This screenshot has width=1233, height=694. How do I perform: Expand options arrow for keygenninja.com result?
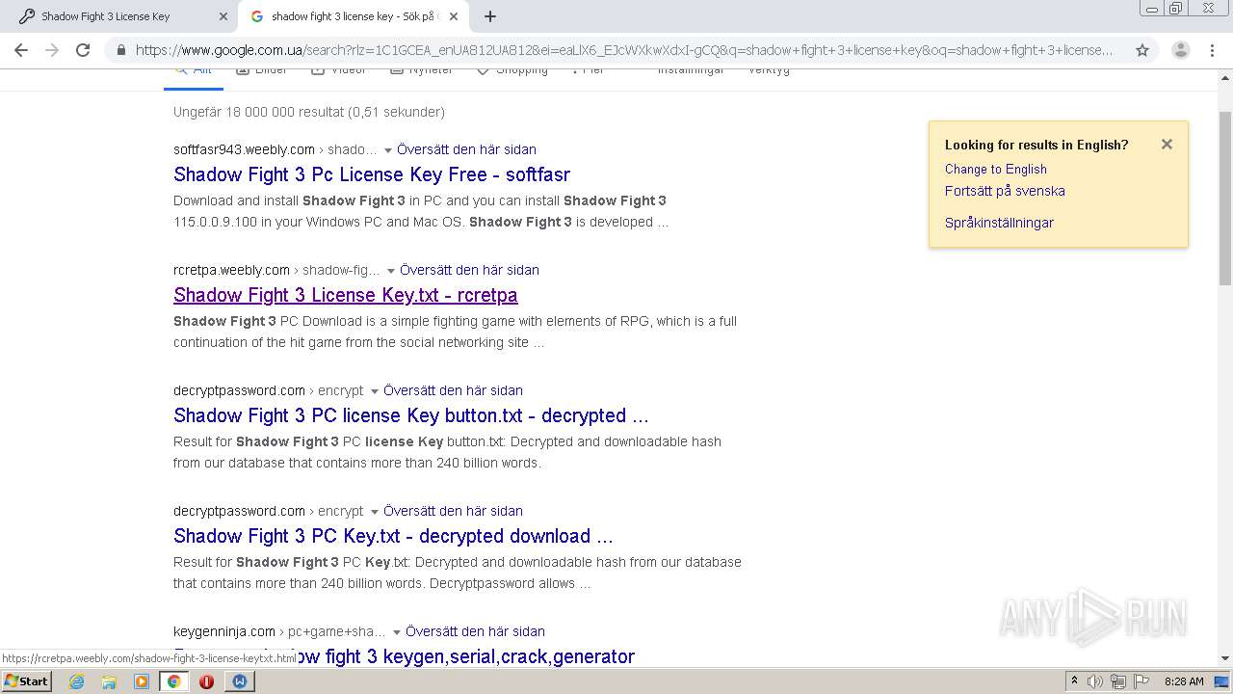click(x=397, y=632)
